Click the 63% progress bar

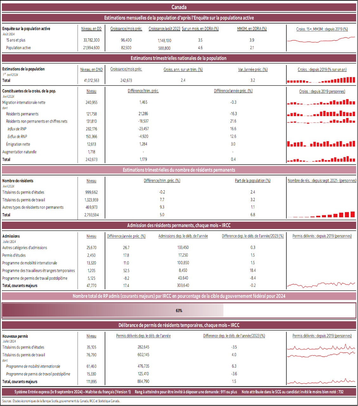[179, 311]
